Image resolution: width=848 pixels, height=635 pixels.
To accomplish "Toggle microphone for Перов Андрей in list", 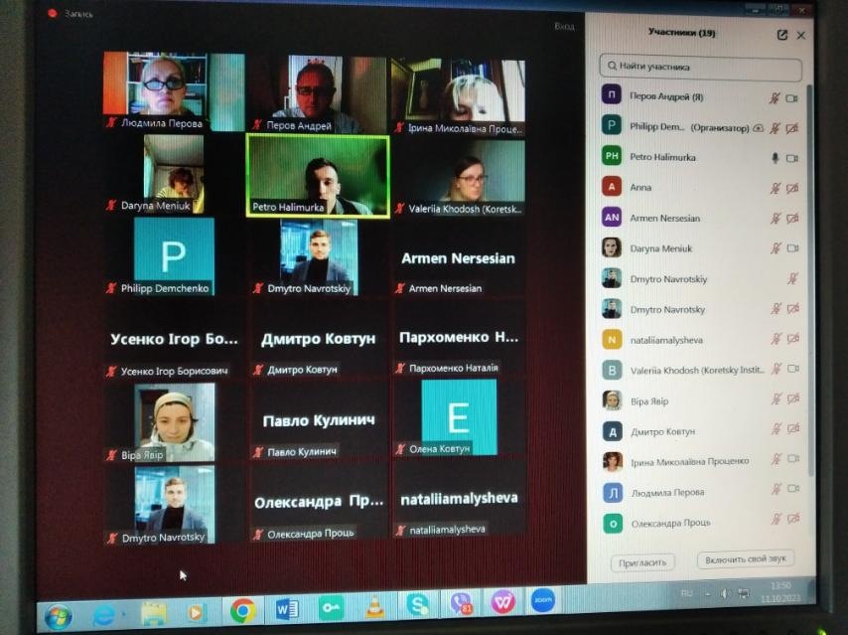I will point(775,98).
